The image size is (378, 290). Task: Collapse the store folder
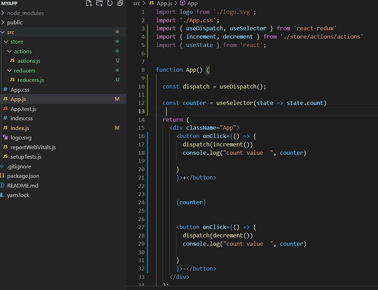[6, 42]
